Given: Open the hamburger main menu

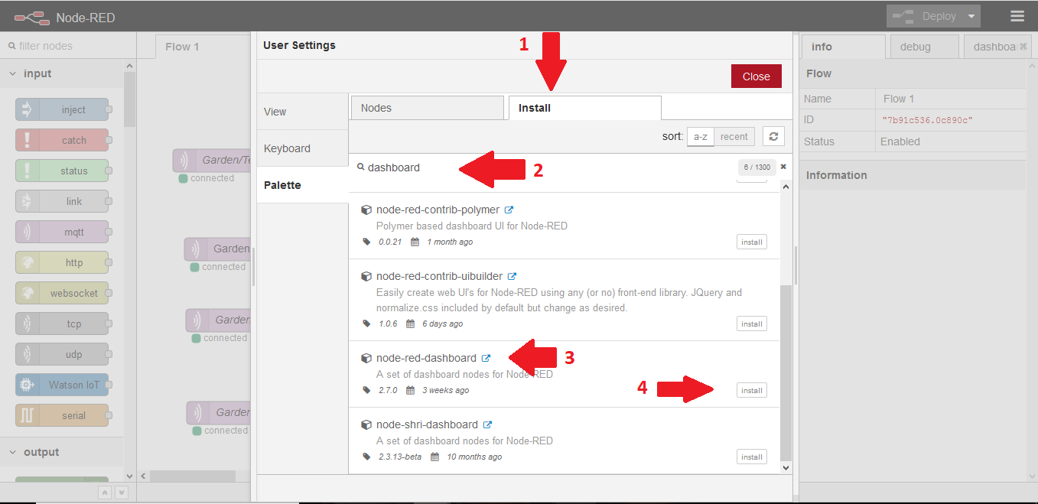Looking at the screenshot, I should [1017, 16].
